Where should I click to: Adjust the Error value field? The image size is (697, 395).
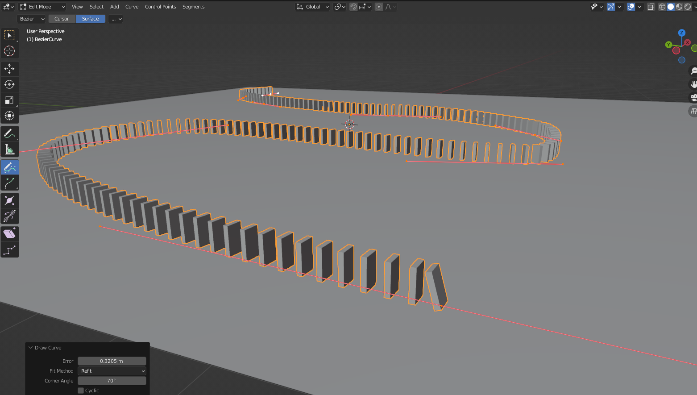point(112,361)
